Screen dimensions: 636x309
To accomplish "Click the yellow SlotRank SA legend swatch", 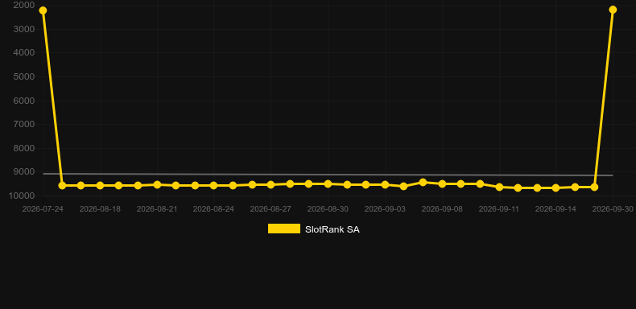I will [x=284, y=229].
